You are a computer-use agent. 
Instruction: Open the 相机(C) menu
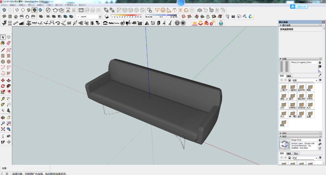[x=31, y=5]
